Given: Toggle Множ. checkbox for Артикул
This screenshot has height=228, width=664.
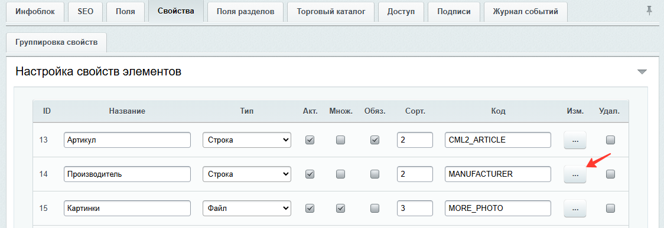Looking at the screenshot, I should pos(340,140).
